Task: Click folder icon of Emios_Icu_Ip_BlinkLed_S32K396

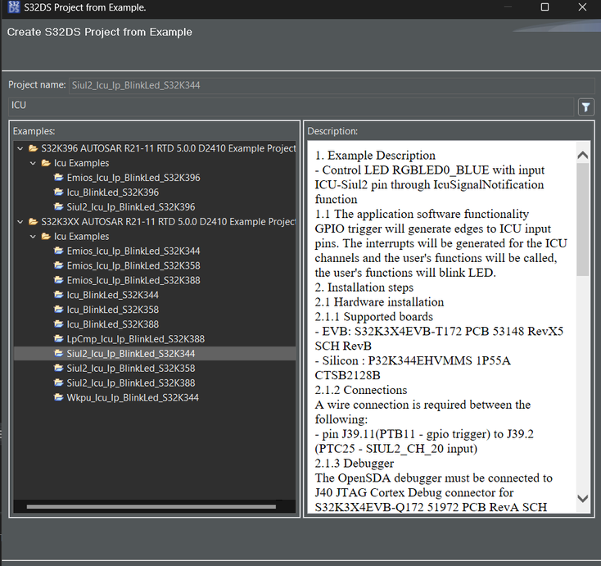Action: click(59, 178)
